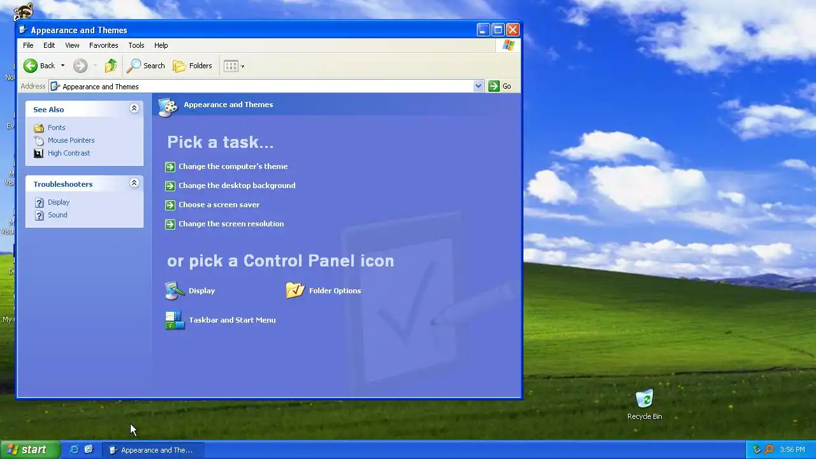Click the Go button next to address

click(500, 86)
